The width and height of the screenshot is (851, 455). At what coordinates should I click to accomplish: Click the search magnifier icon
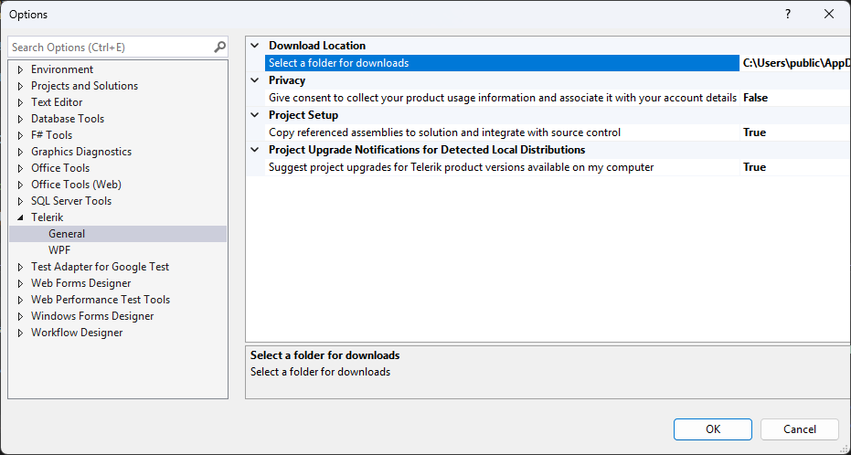[219, 48]
